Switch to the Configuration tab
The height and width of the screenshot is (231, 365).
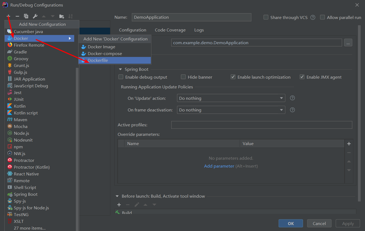click(x=133, y=30)
